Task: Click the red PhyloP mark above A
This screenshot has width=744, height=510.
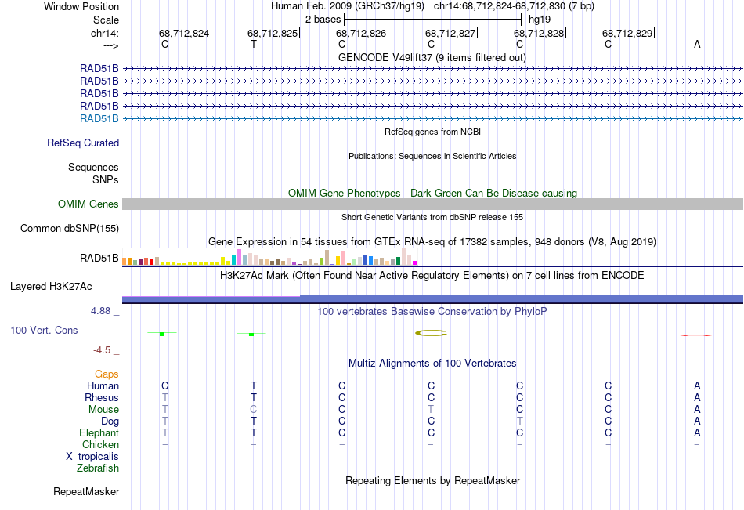Action: click(696, 335)
